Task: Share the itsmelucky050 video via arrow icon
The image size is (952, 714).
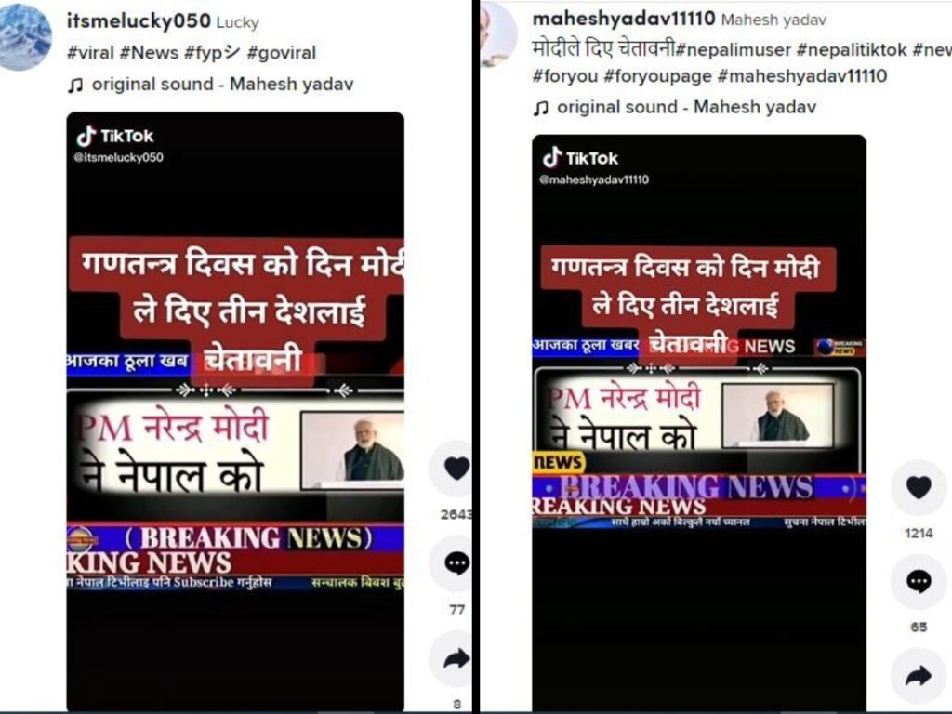Action: tap(456, 659)
